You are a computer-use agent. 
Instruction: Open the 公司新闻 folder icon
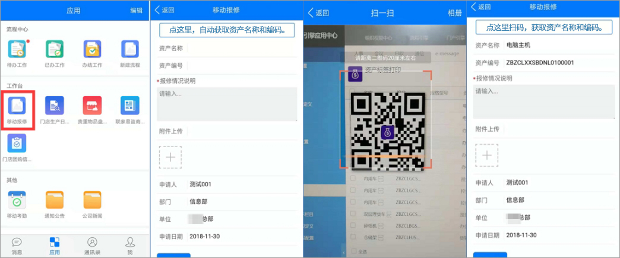(x=92, y=200)
